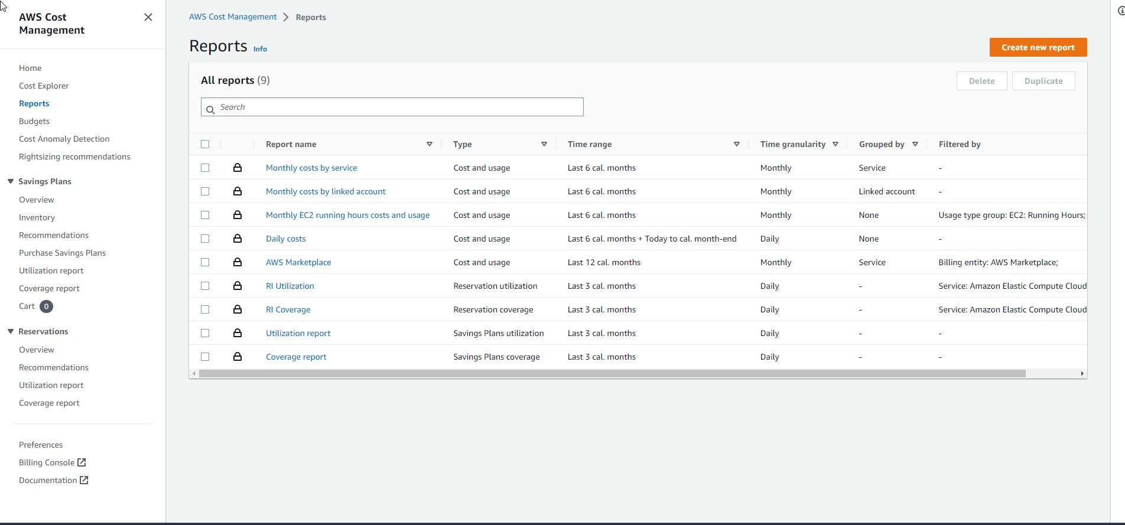1125x525 pixels.
Task: Click 'Last 12 cal. months' cell
Action: tap(604, 262)
